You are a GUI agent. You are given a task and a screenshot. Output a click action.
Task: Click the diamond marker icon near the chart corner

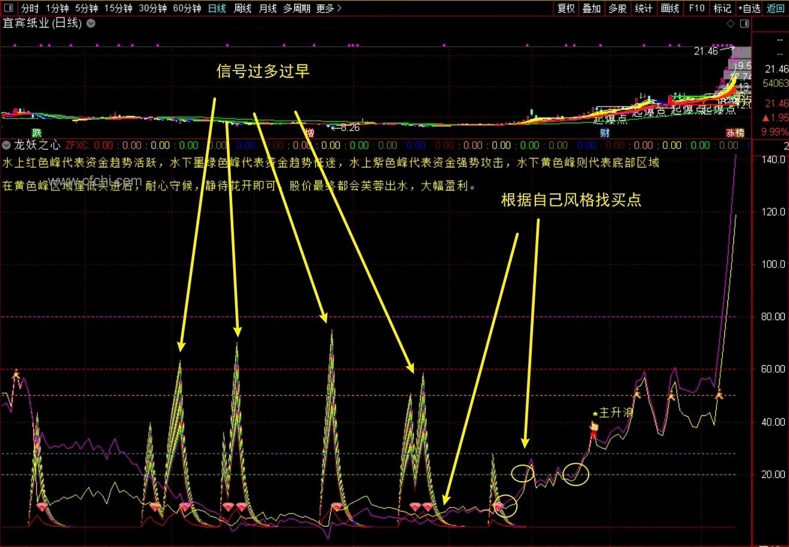click(730, 24)
